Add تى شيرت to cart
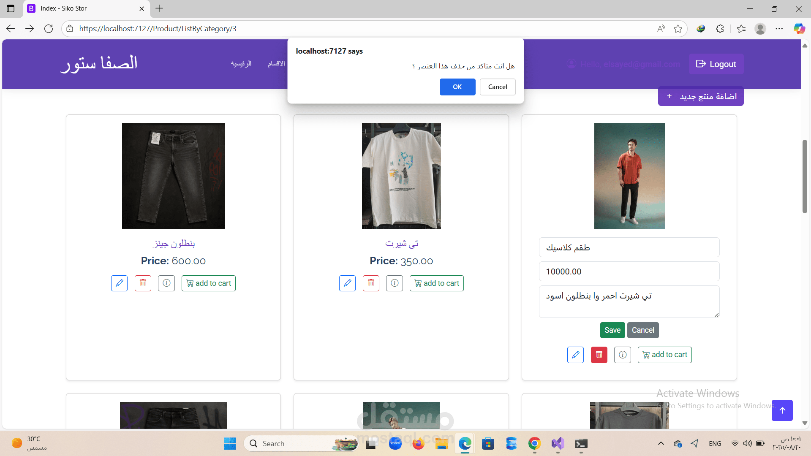 [x=437, y=283]
